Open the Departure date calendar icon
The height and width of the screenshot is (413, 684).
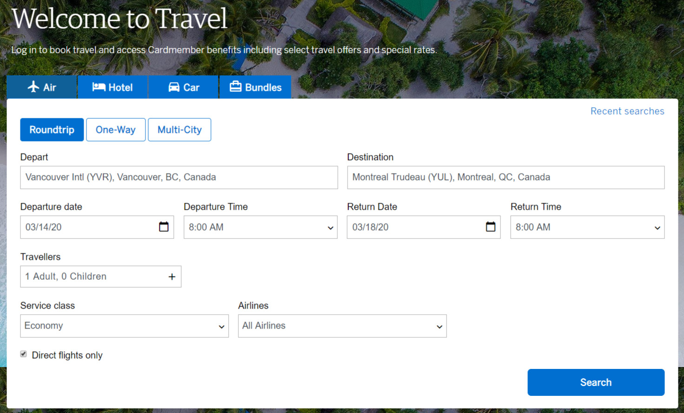[164, 227]
